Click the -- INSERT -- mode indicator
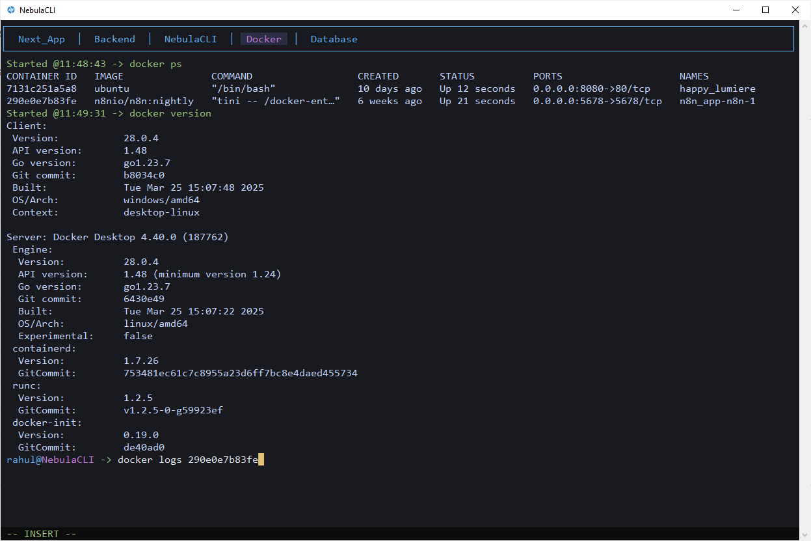Viewport: 811px width, 541px height. (x=40, y=533)
